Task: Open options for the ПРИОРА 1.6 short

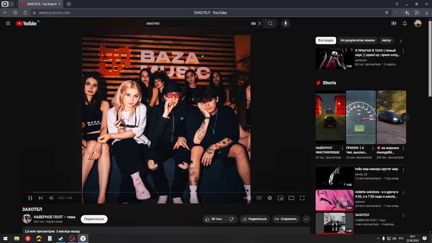Action: pos(373,148)
